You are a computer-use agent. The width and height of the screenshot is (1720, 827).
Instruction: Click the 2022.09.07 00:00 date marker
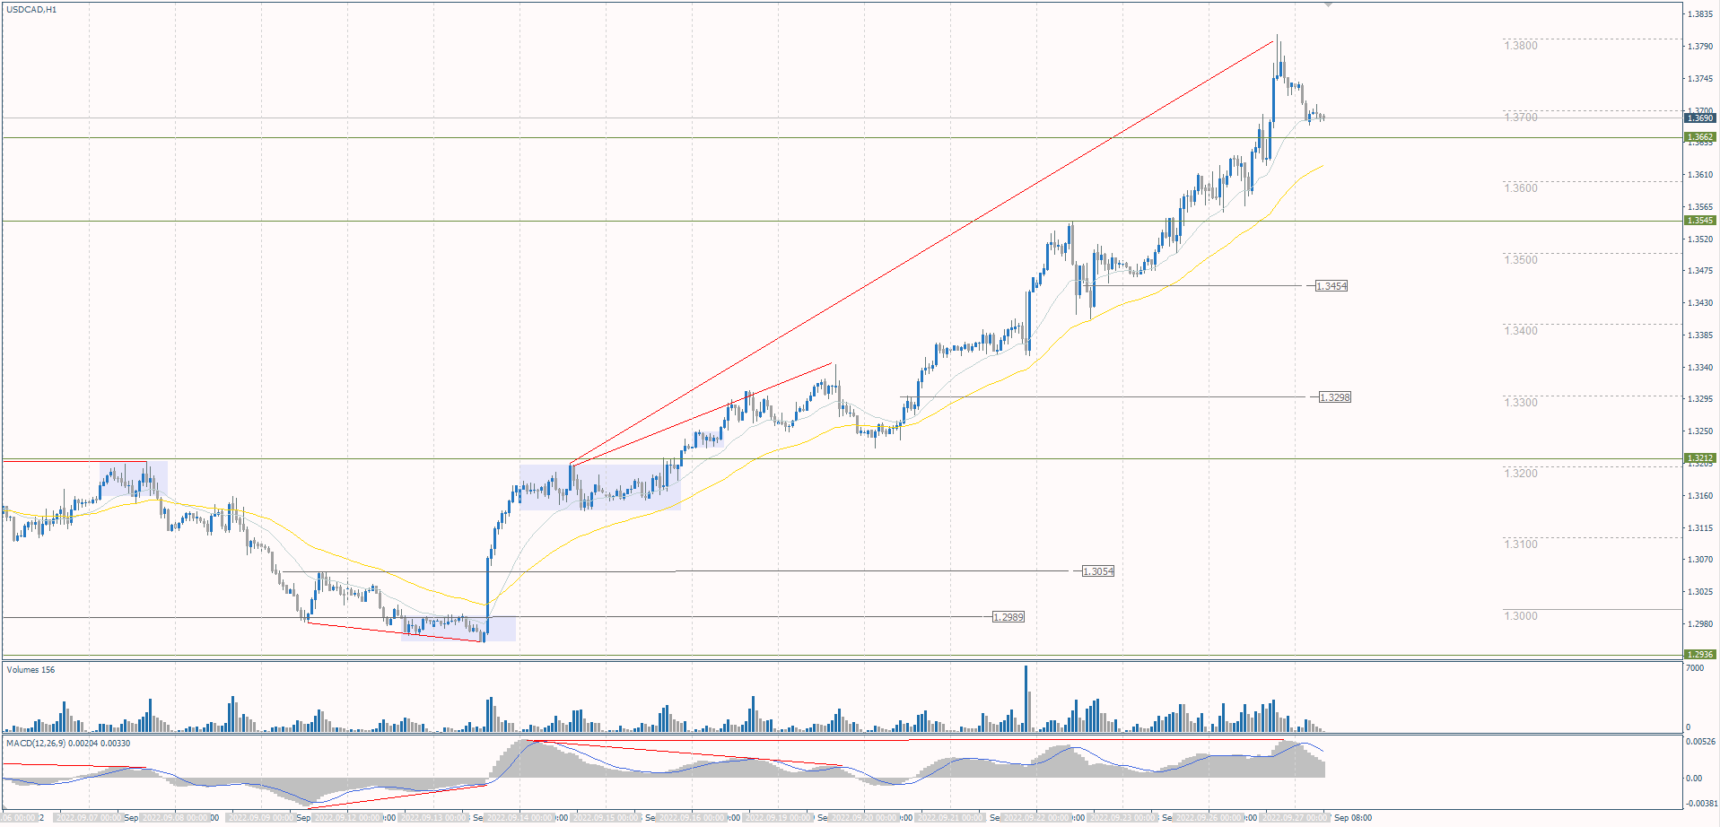click(89, 818)
